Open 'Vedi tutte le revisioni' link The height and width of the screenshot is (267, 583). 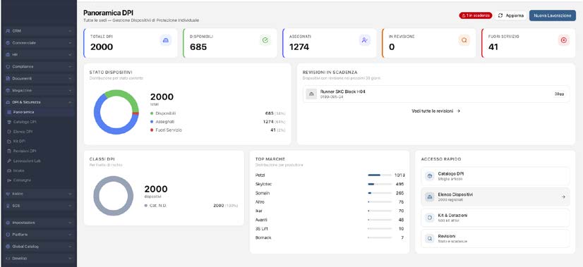(435, 111)
